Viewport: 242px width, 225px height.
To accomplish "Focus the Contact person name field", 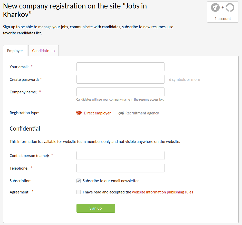I will coord(120,155).
